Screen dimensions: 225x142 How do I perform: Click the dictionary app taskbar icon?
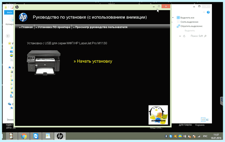[48, 136]
